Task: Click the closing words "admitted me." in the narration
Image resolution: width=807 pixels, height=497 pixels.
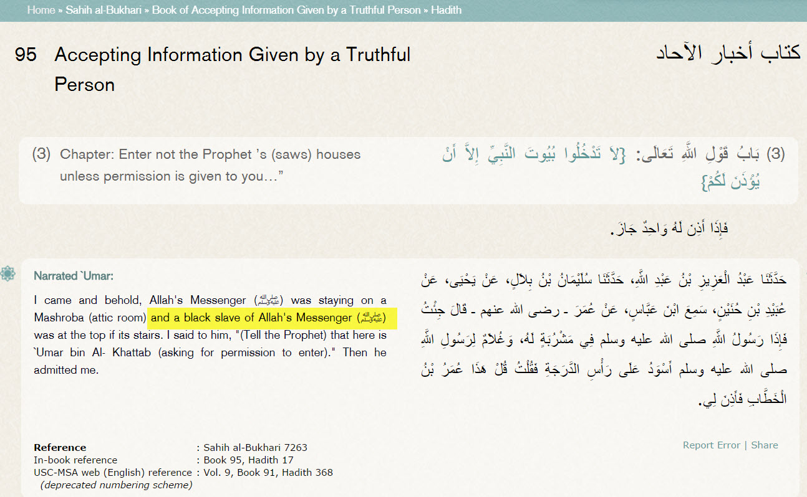Action: coord(67,370)
